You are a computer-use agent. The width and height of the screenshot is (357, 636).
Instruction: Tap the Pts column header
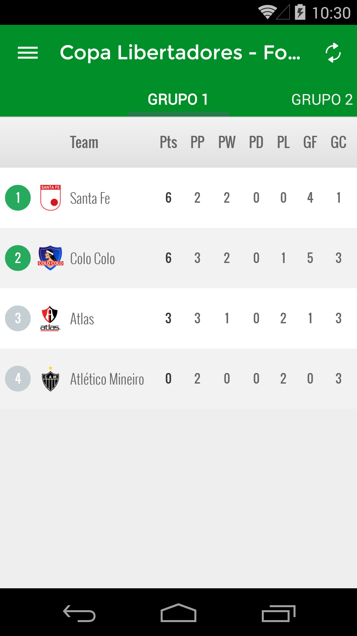tap(168, 142)
